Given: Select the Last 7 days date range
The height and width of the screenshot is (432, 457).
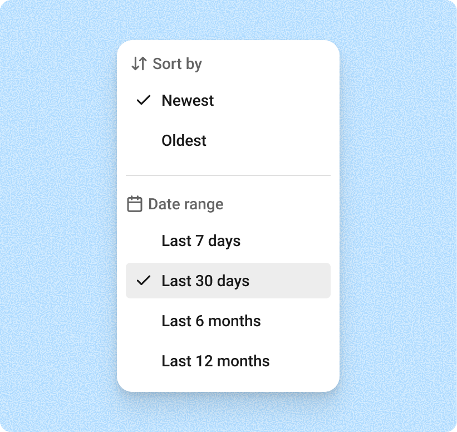Looking at the screenshot, I should coord(201,240).
